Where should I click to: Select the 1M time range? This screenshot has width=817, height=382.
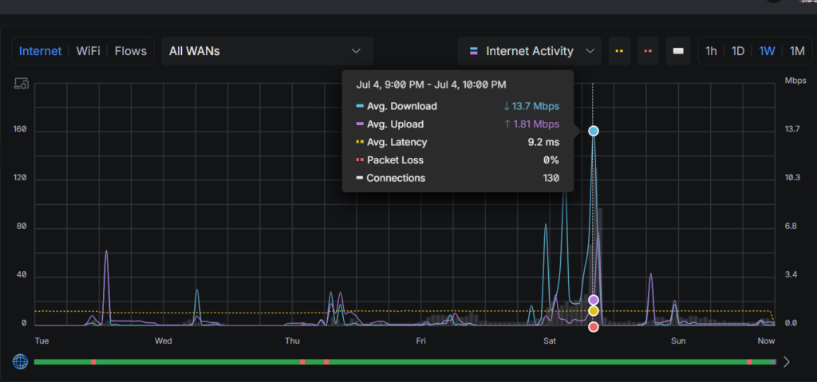pos(797,51)
